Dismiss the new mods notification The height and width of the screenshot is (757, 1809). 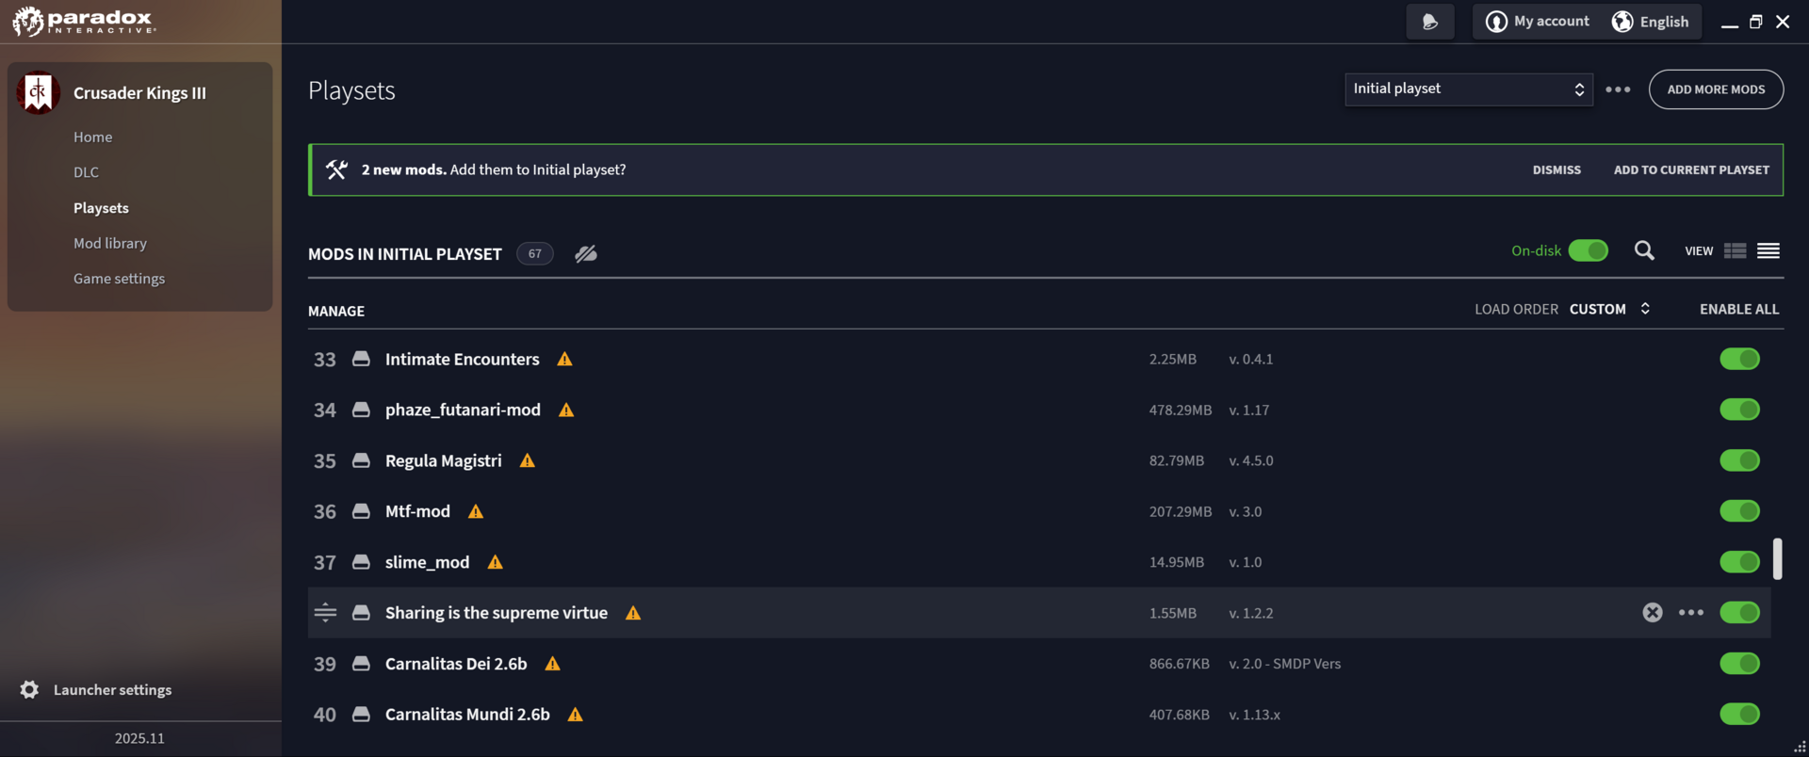pos(1556,170)
